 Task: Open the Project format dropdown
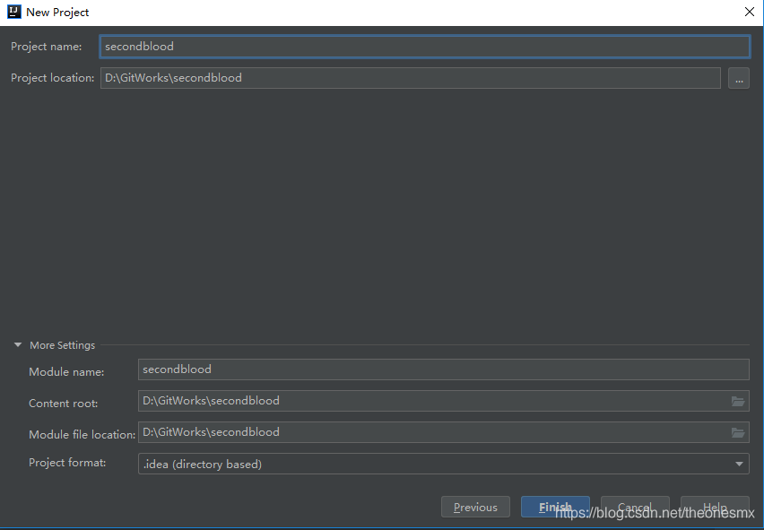(443, 464)
